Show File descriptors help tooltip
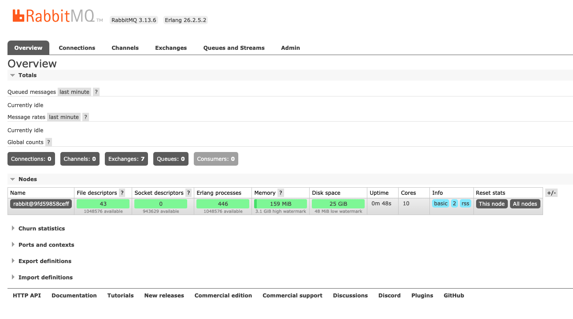Viewport: 573px width, 319px height. coord(122,193)
